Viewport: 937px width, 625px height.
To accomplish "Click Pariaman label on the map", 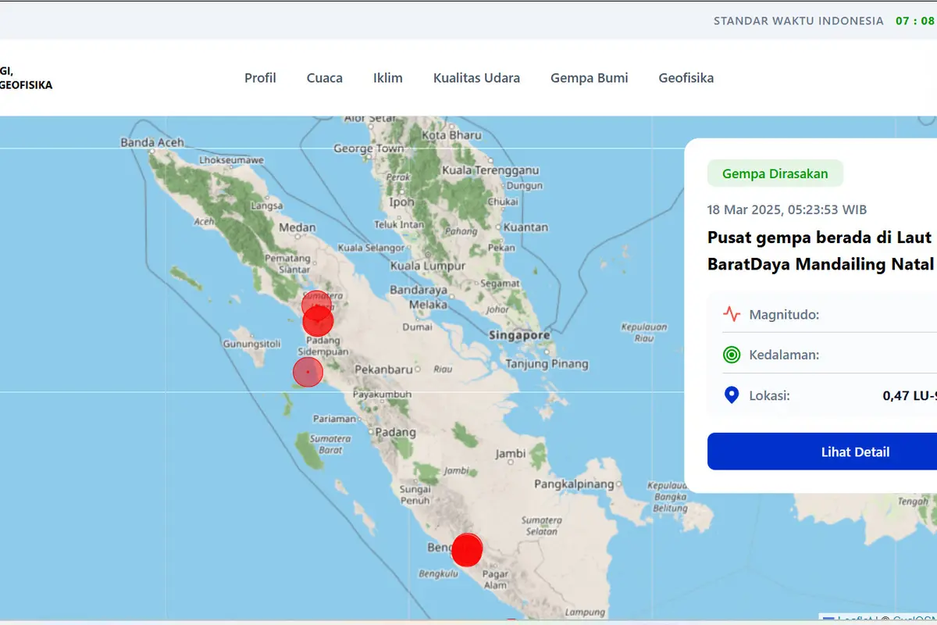I will tap(334, 419).
